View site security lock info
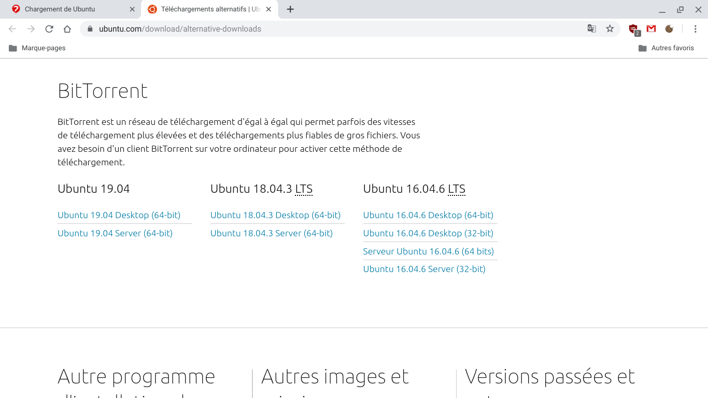Screen dimensions: 708x398 [x=90, y=29]
